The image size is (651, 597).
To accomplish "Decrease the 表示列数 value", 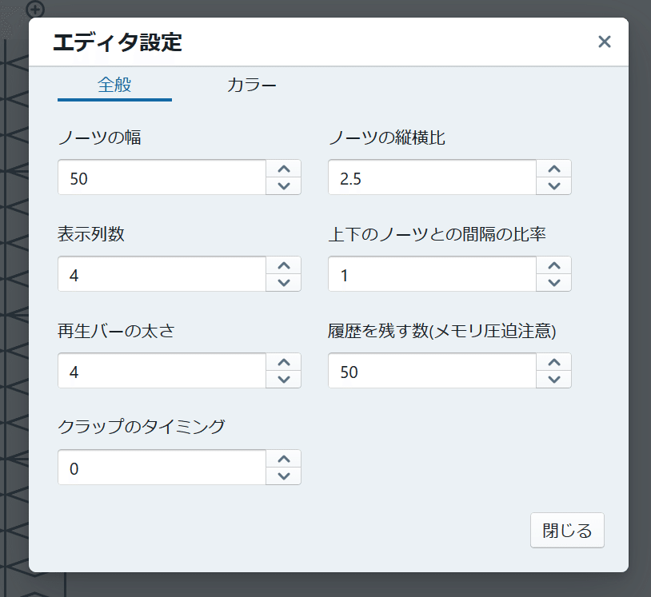I will click(283, 282).
